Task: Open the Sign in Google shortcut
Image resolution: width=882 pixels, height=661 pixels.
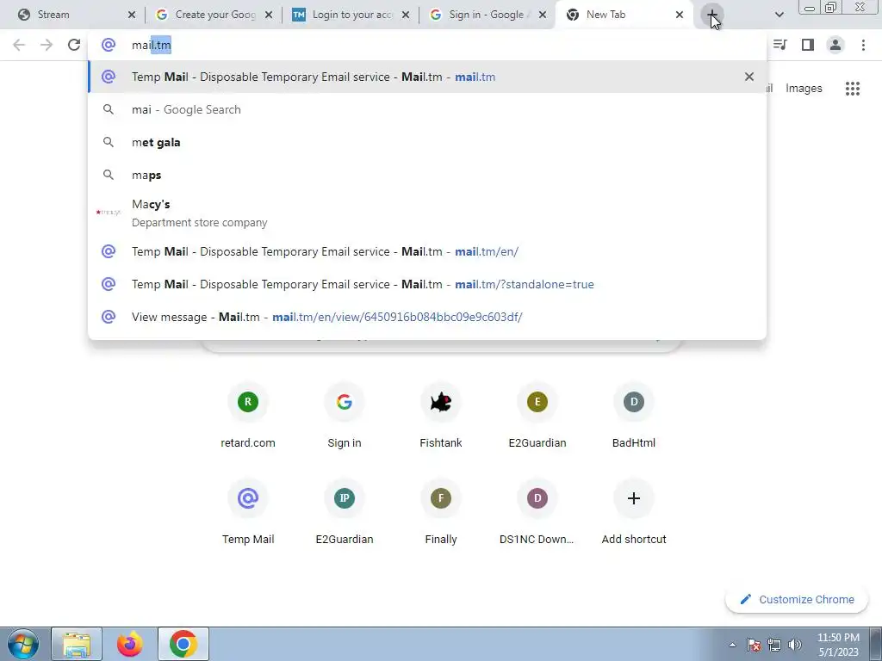Action: [x=345, y=417]
